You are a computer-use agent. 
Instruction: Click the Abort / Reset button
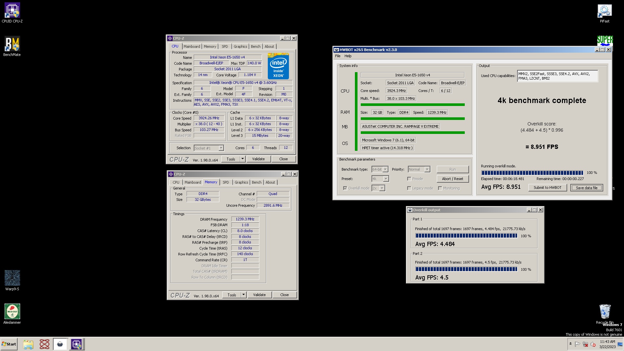click(x=452, y=179)
